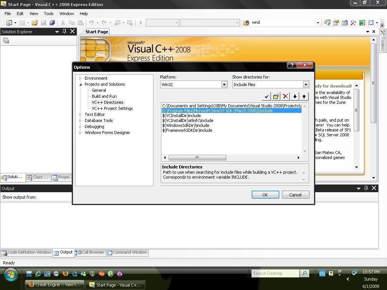
Task: Add a new directory line with folder icon
Action: pos(276,96)
